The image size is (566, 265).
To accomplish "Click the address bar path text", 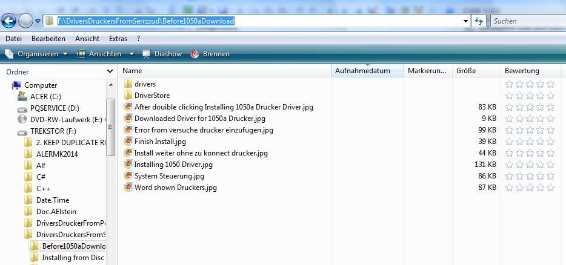I will tap(146, 21).
